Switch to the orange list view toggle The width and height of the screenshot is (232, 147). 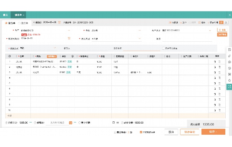click(221, 22)
